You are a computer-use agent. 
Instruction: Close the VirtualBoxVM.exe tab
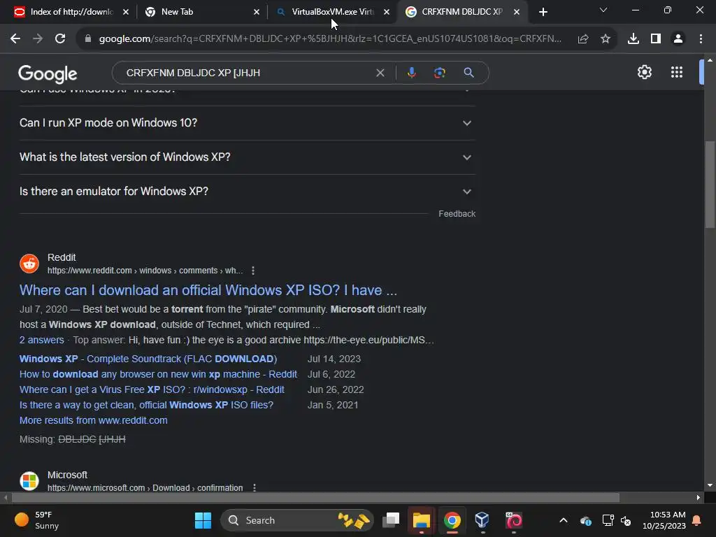click(387, 12)
